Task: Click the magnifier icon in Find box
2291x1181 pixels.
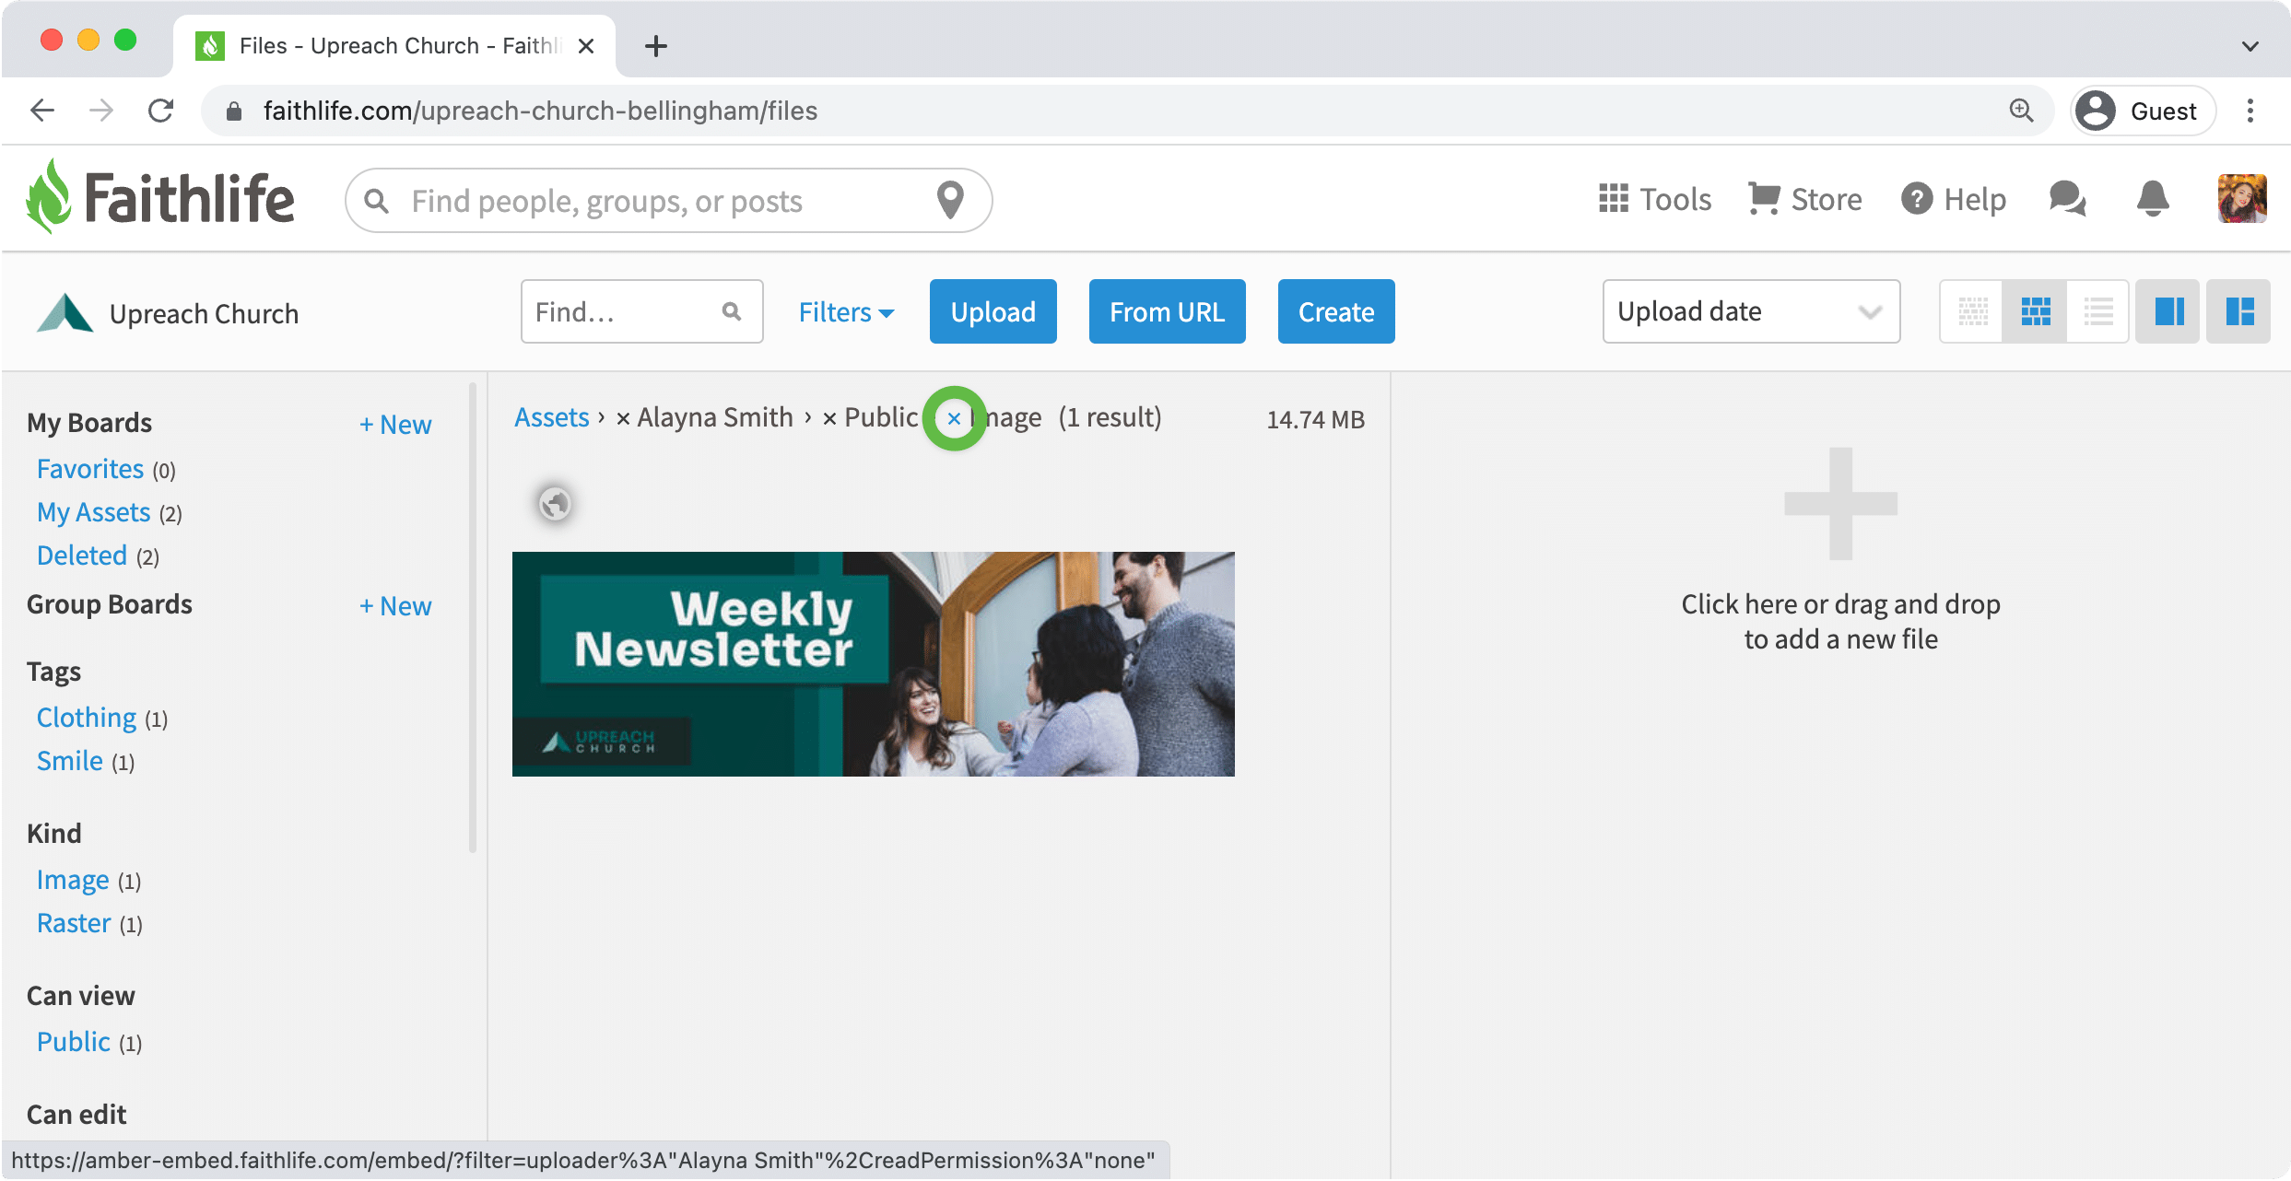Action: tap(732, 312)
